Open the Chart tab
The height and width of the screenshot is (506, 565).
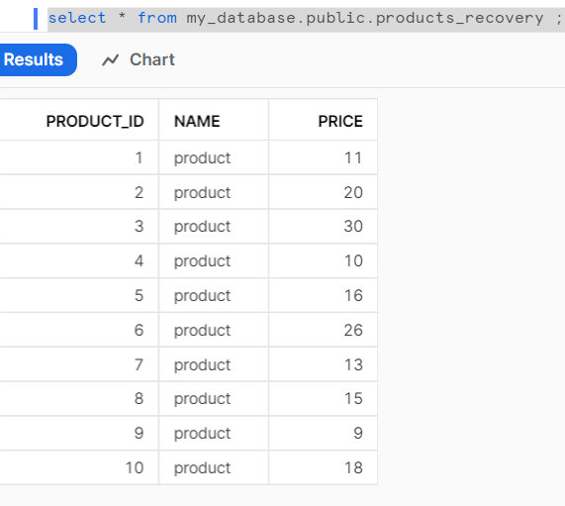click(x=139, y=59)
